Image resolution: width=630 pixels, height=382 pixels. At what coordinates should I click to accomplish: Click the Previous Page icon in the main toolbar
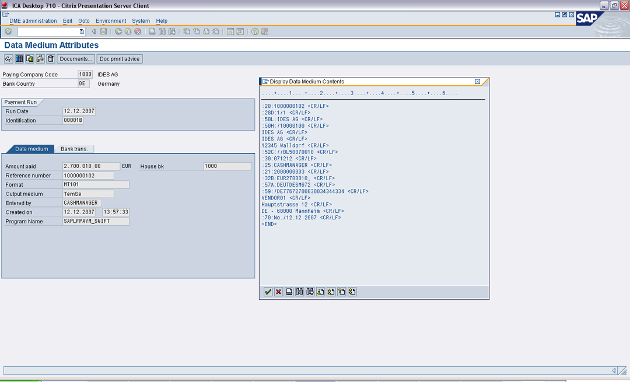(197, 31)
